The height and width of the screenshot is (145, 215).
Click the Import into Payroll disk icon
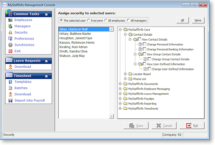coord(10,101)
